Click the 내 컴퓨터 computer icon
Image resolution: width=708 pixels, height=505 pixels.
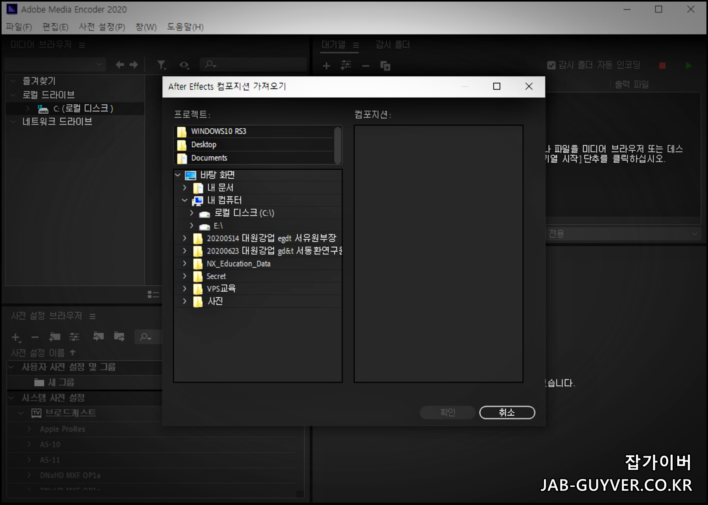(x=198, y=201)
